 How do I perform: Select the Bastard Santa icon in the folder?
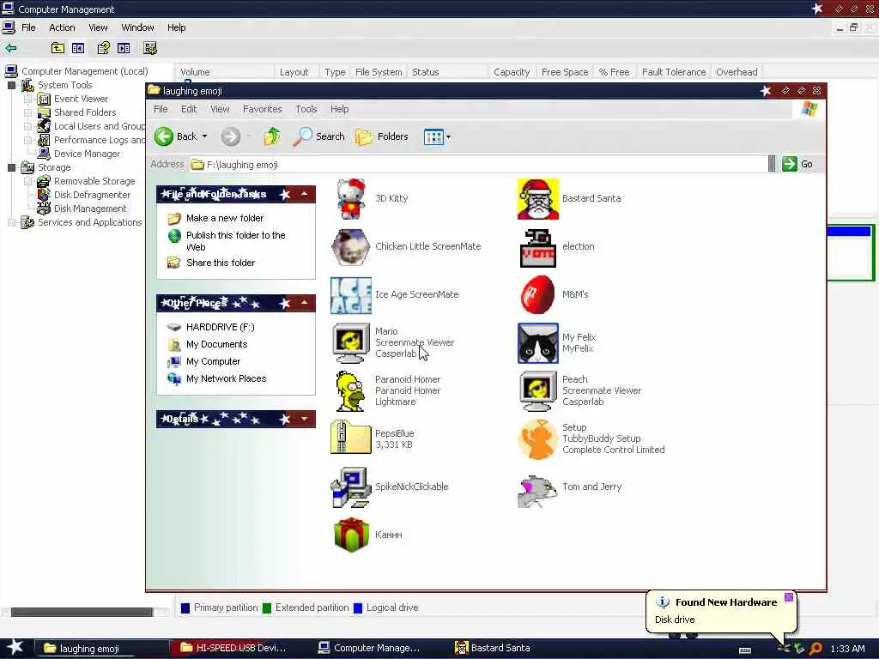point(537,199)
